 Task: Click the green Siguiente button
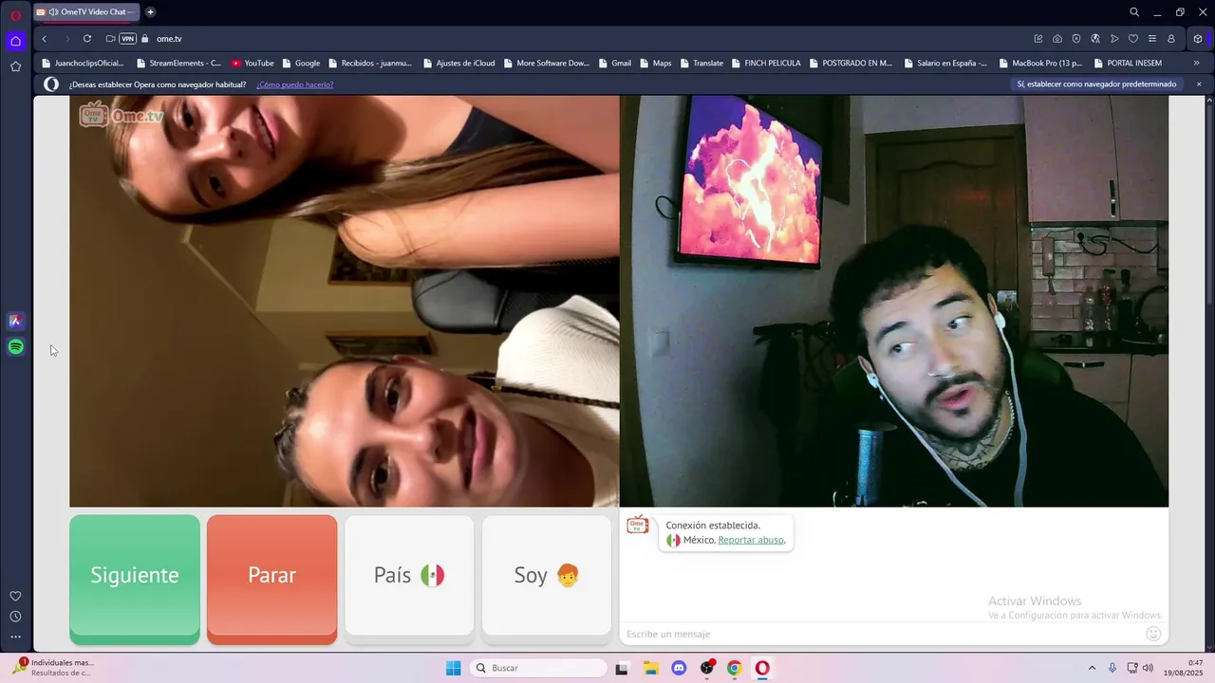click(x=135, y=580)
